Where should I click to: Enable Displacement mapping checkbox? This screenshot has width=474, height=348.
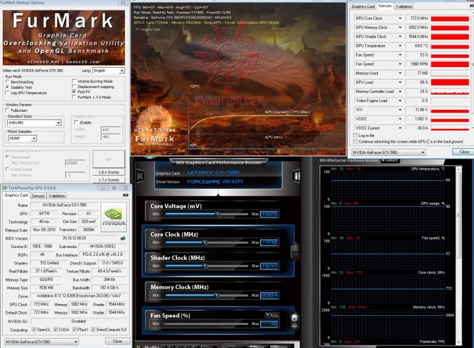pyautogui.click(x=74, y=86)
